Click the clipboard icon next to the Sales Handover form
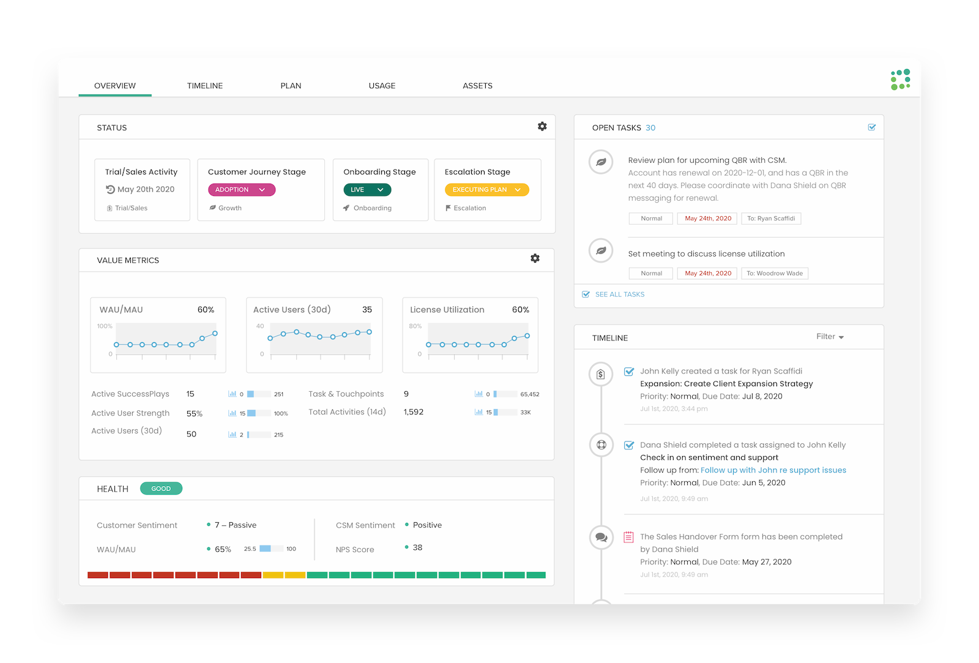 coord(627,537)
